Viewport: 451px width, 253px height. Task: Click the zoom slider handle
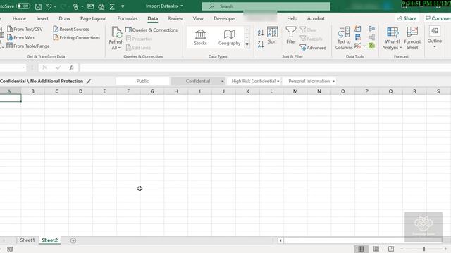point(424,249)
